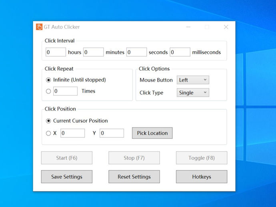Click Save Settings button

67,177
